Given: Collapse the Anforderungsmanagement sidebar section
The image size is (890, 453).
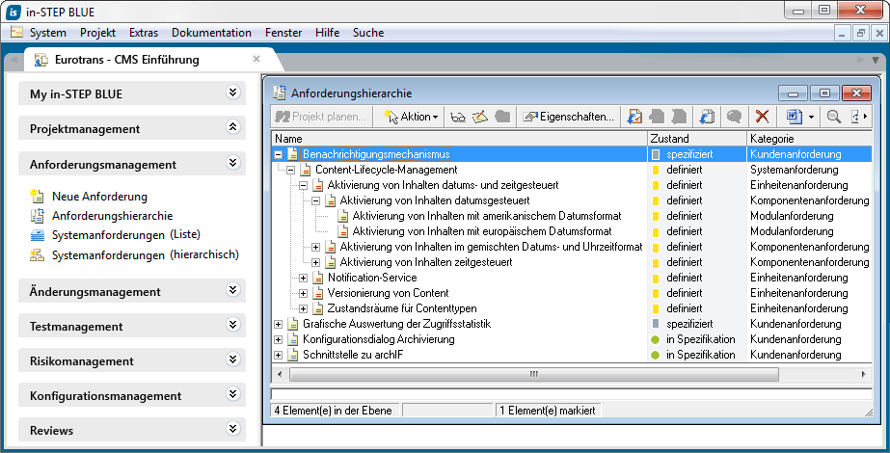Looking at the screenshot, I should pyautogui.click(x=231, y=164).
